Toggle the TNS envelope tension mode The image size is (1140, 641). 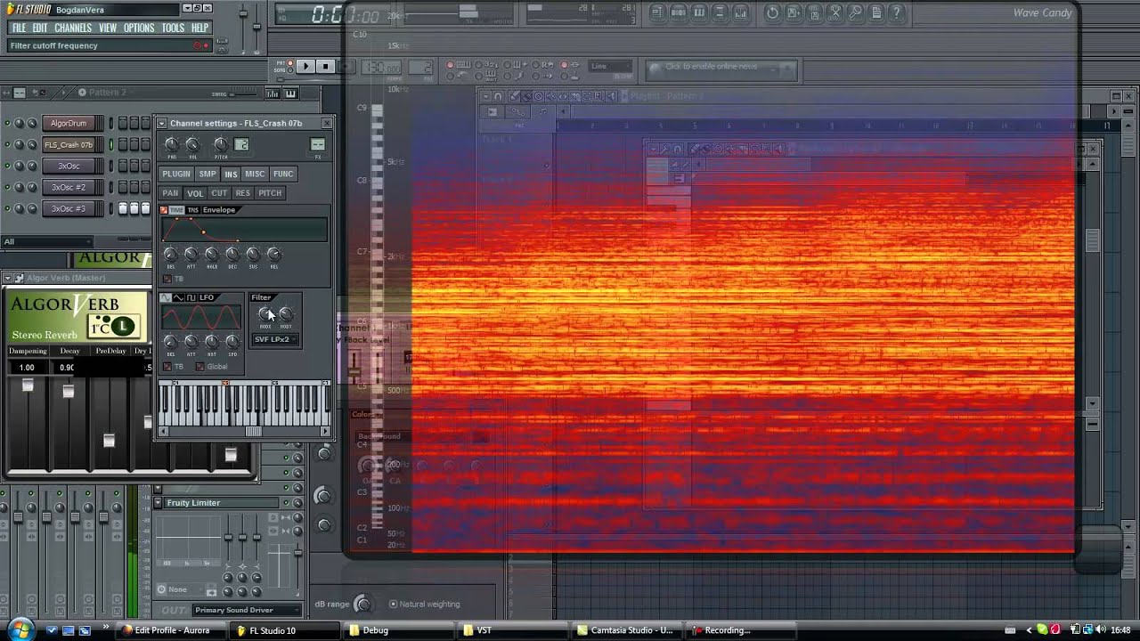[x=192, y=210]
